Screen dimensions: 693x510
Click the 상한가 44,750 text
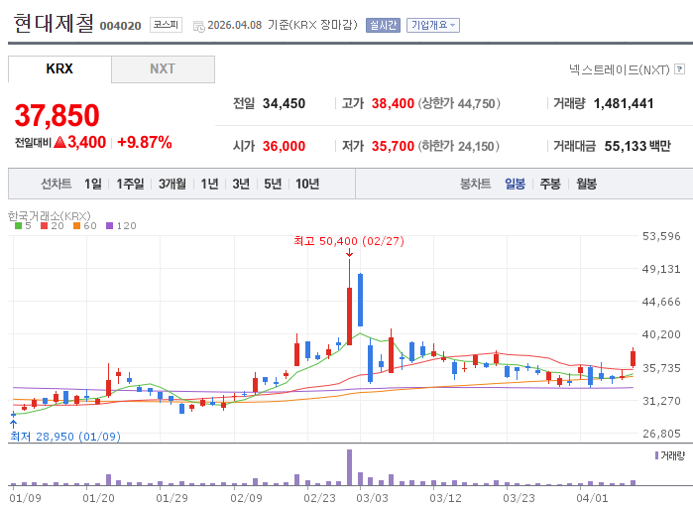(x=459, y=103)
